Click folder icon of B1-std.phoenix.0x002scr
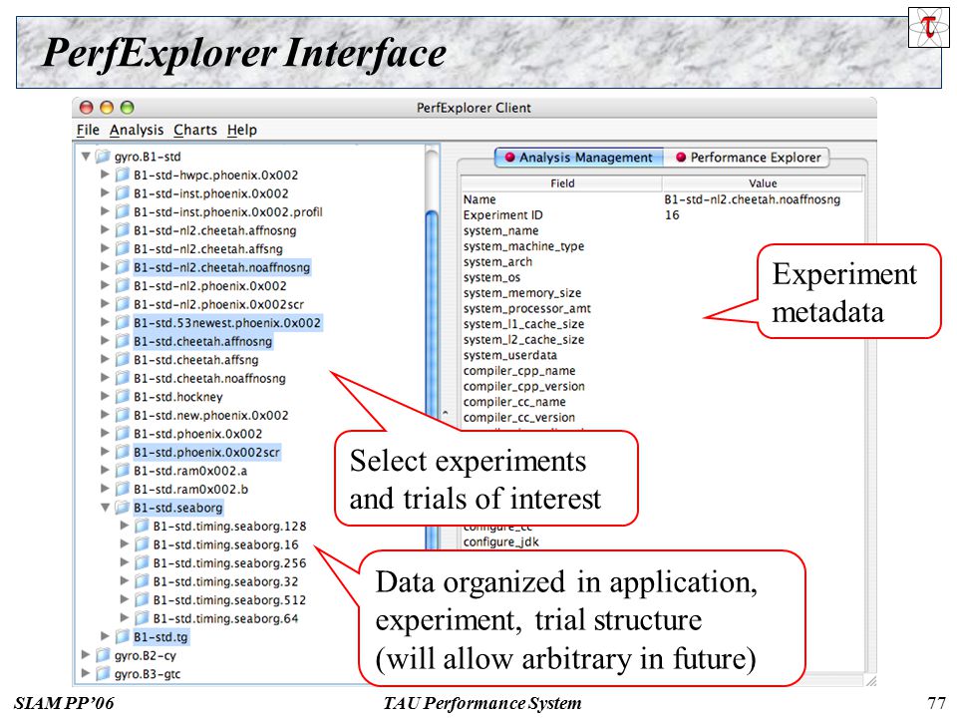 point(123,452)
